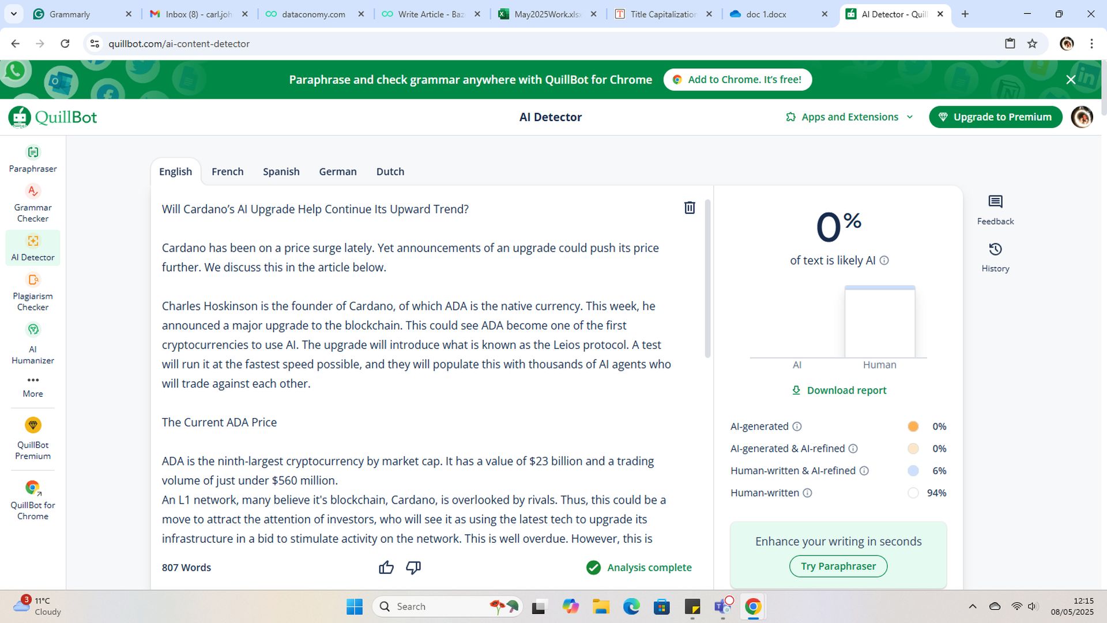Show hidden system tray icons
Screen dimensions: 1107x623
click(x=973, y=606)
